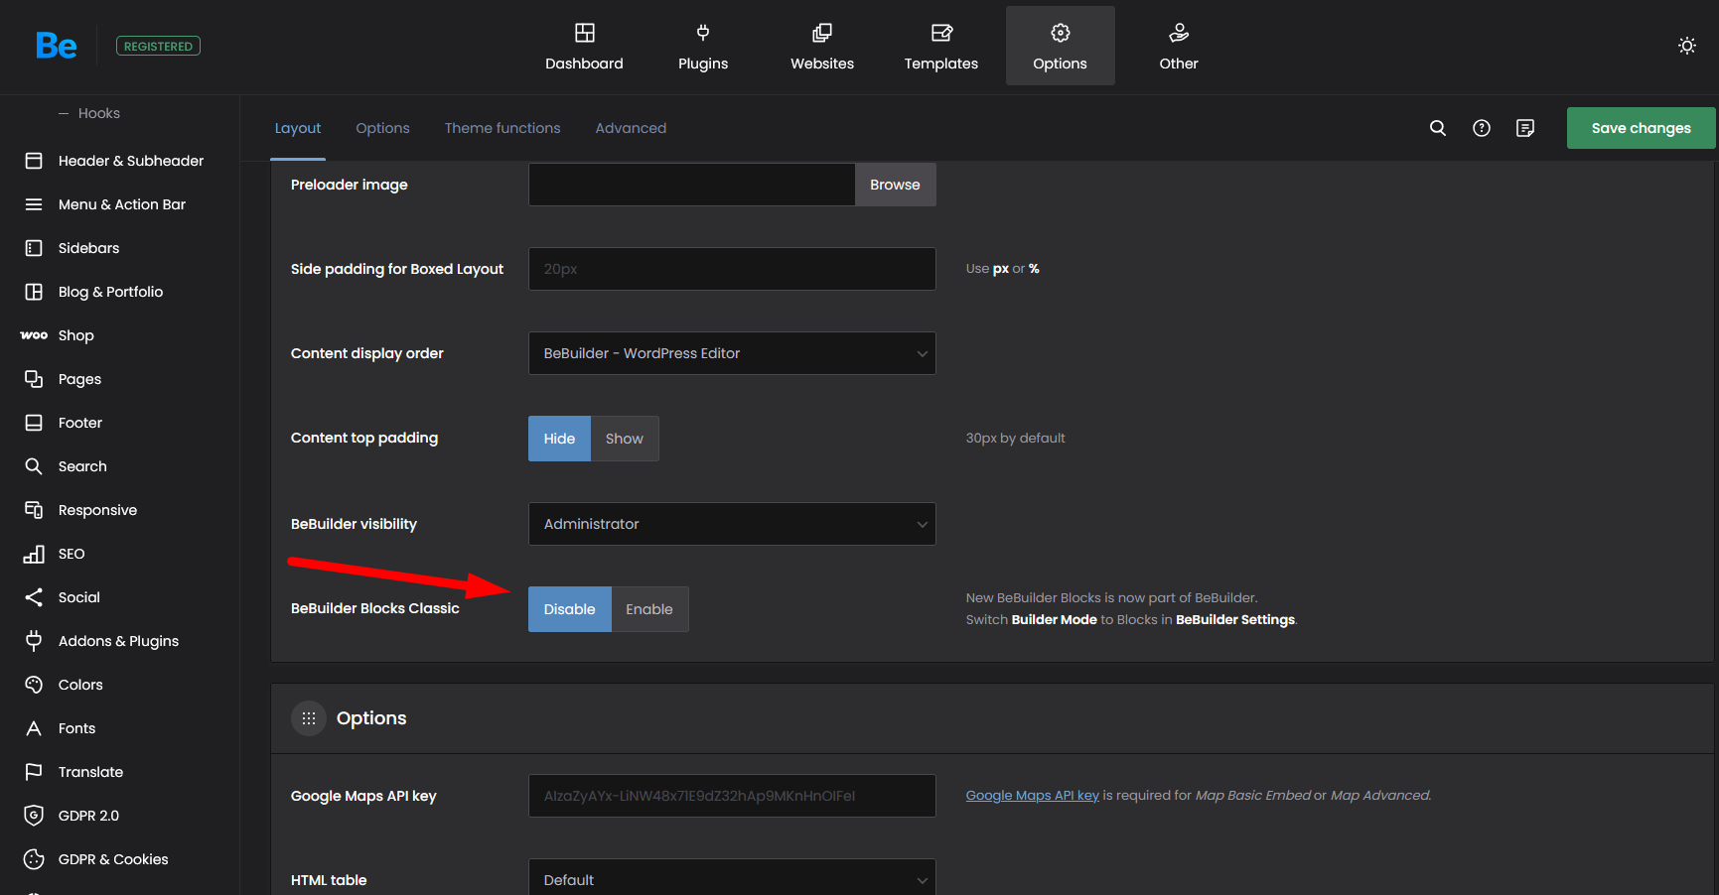Expand the Content display order dropdown

pos(732,353)
